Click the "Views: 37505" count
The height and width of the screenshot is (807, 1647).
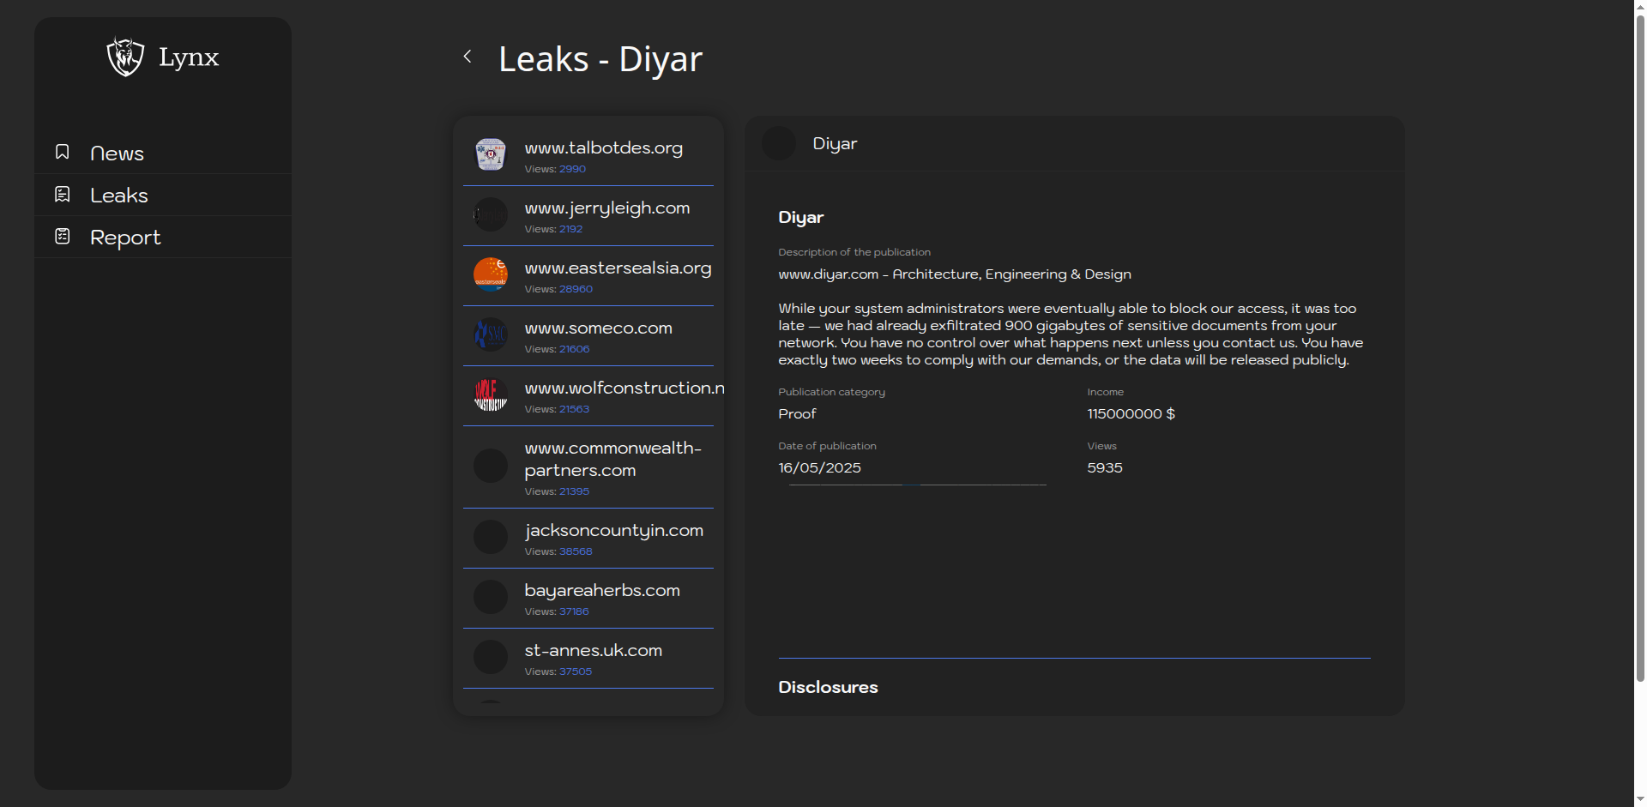click(558, 671)
